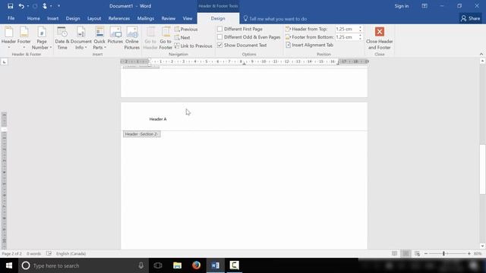Undo the last action
Viewport: 486px width, 273px height.
click(x=21, y=6)
